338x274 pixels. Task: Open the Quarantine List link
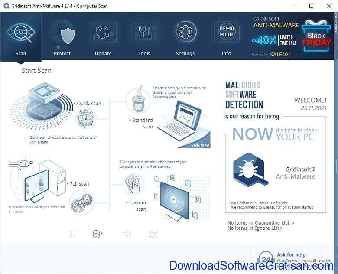tap(261, 223)
